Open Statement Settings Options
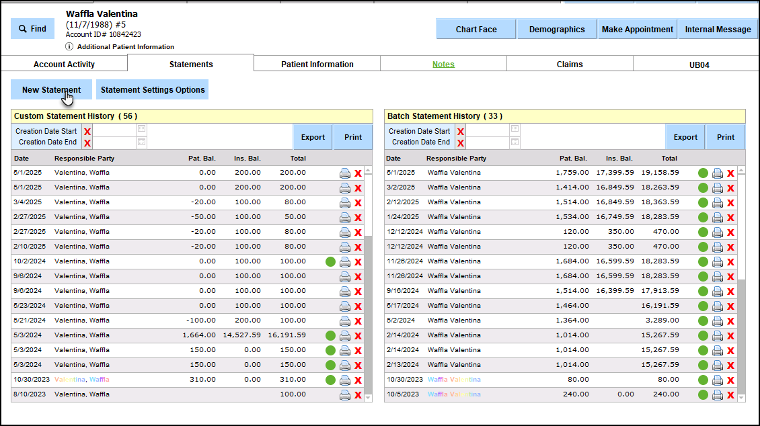 pyautogui.click(x=153, y=90)
